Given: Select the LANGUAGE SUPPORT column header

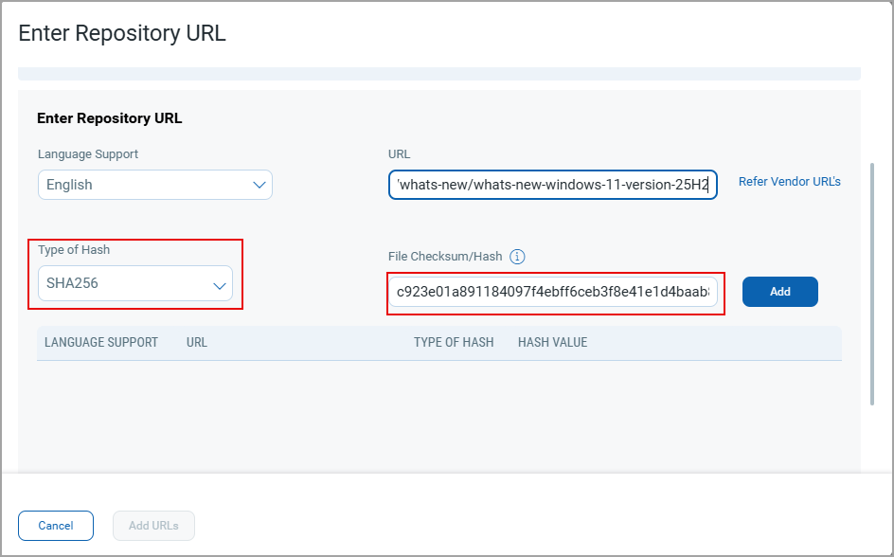Looking at the screenshot, I should click(101, 342).
